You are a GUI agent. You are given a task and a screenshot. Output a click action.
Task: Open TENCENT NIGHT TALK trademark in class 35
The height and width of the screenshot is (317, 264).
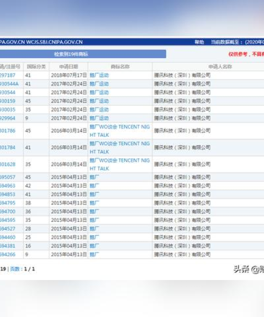[119, 164]
